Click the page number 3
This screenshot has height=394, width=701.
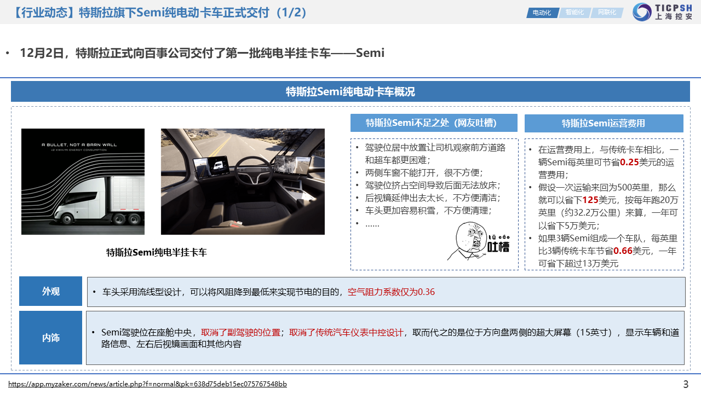pos(686,384)
